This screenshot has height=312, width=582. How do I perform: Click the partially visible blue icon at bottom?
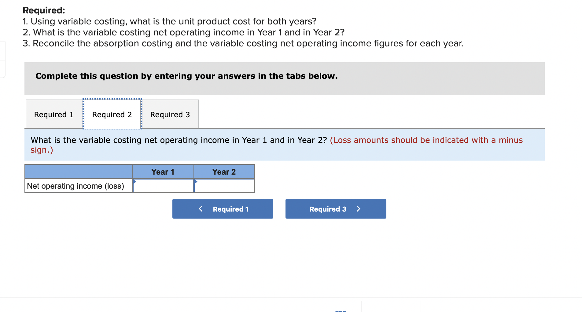click(x=340, y=310)
